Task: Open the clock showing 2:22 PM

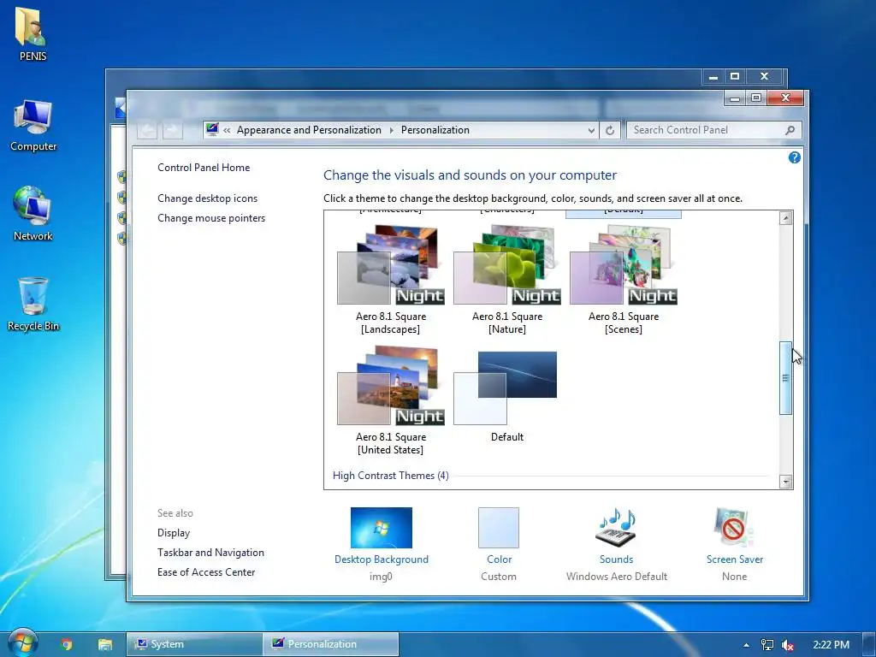Action: [831, 645]
